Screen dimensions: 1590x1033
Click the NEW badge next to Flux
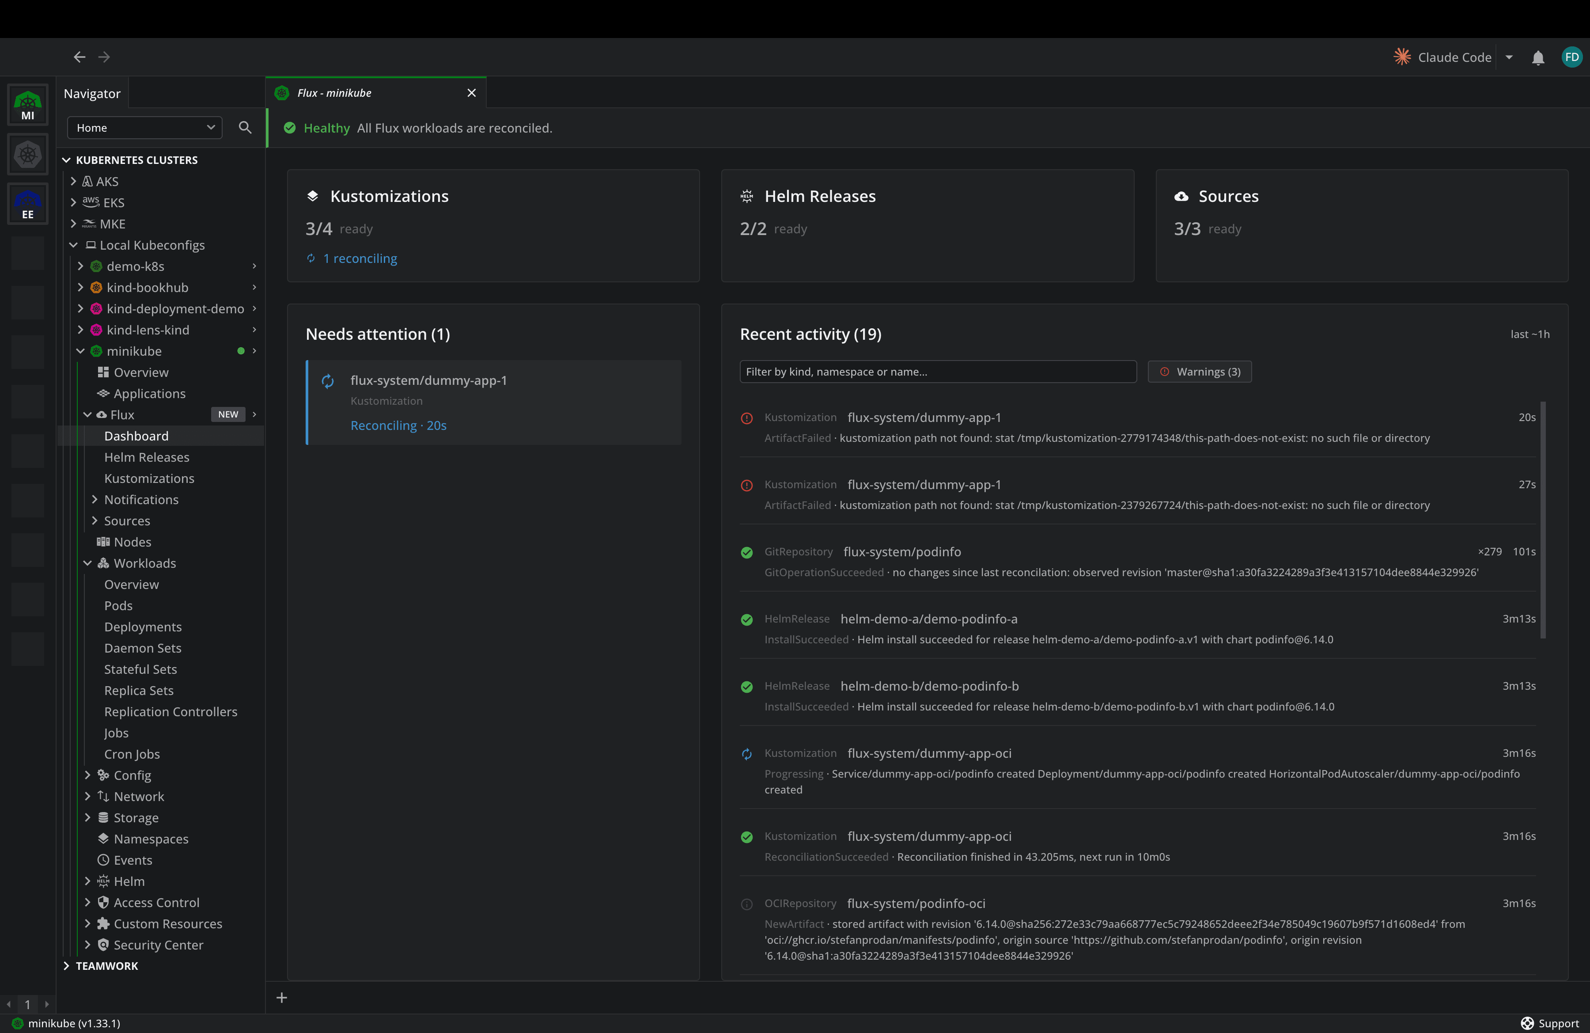228,414
